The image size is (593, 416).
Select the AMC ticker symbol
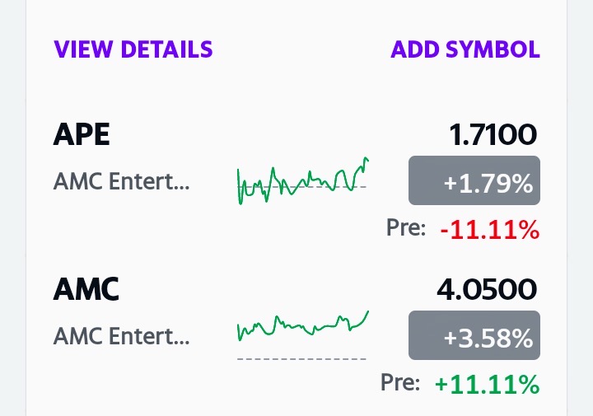click(x=86, y=289)
